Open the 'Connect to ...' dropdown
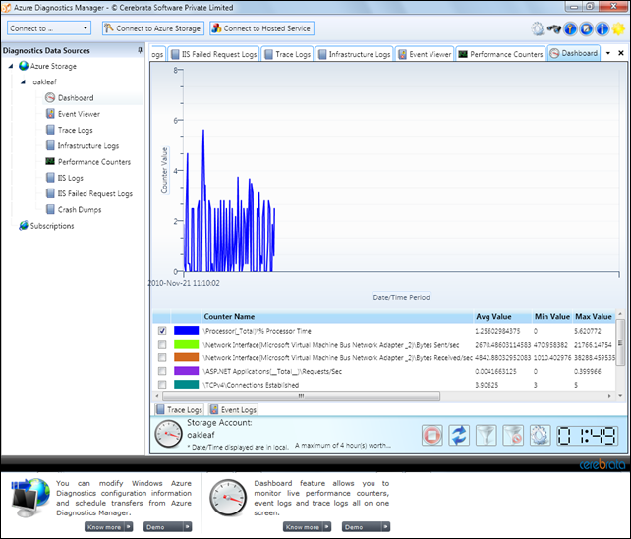Viewport: 631px width, 539px height. (49, 28)
